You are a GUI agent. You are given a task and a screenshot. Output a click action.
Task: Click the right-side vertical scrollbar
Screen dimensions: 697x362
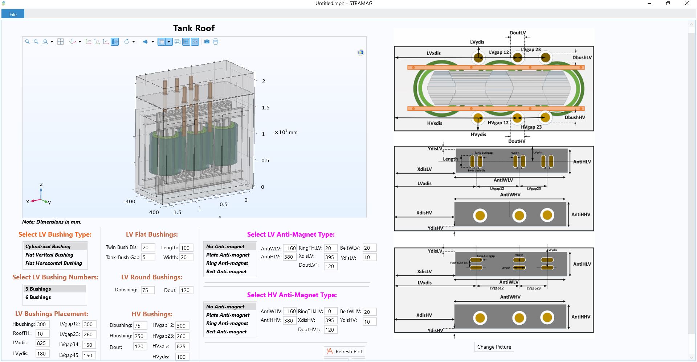point(692,181)
